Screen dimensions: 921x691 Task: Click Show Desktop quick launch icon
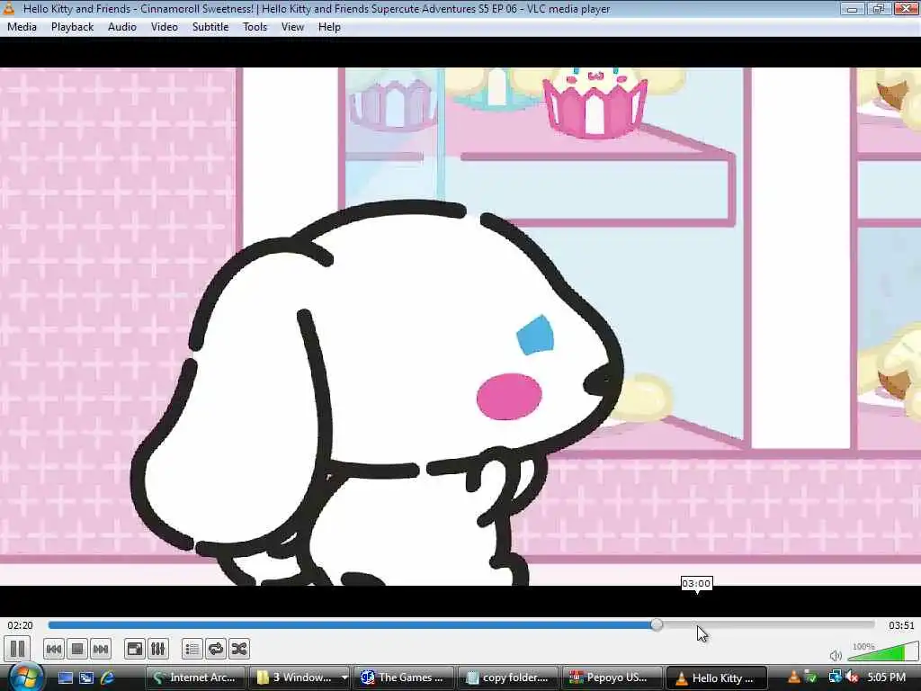[65, 678]
